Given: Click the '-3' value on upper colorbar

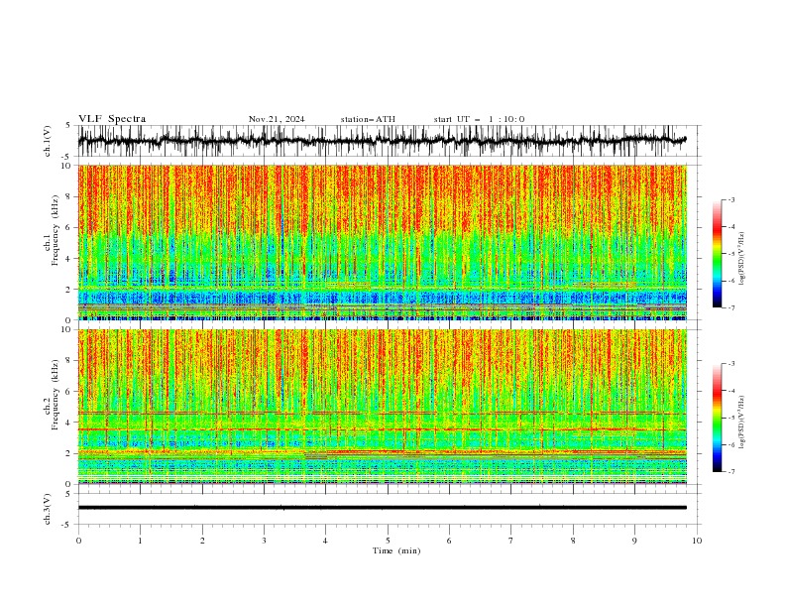Looking at the screenshot, I should 730,200.
